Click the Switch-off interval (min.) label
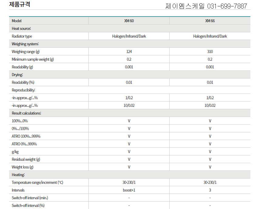 [x=30, y=198]
